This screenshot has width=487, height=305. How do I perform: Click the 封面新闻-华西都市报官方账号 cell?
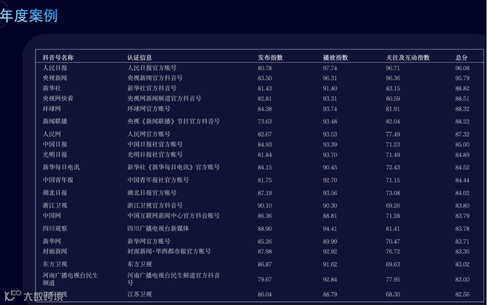point(169,252)
